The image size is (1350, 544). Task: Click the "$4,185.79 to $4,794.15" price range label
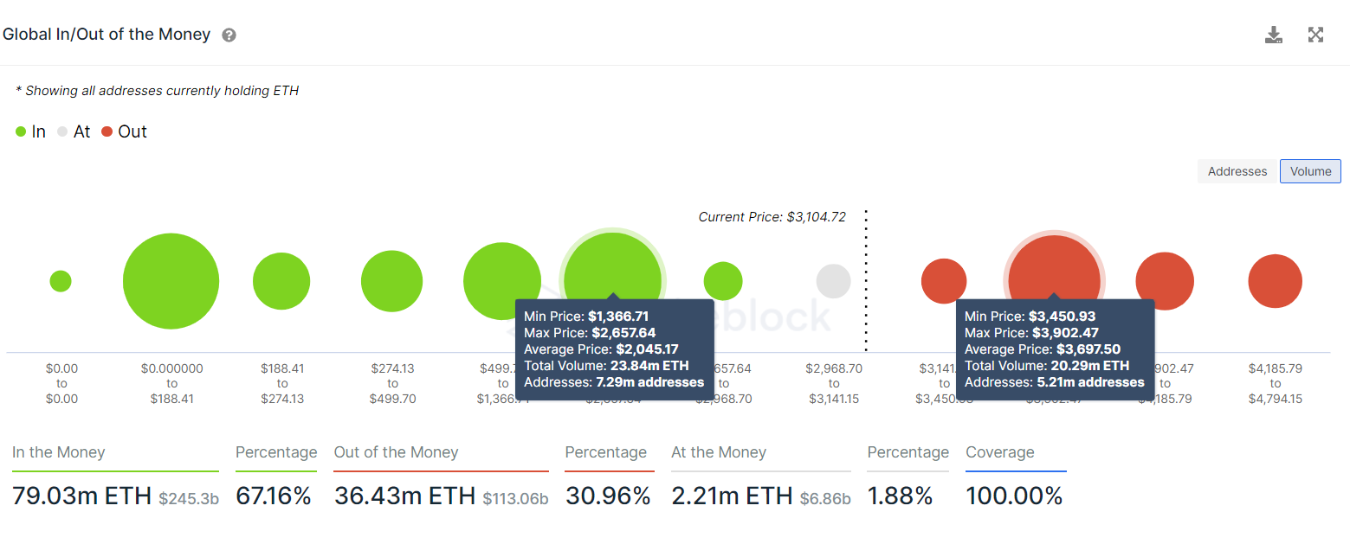[x=1275, y=383]
